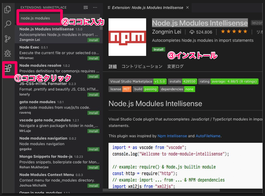Click the rating average 4.88/5 badge
This screenshot has width=265, height=196.
[x=228, y=81]
